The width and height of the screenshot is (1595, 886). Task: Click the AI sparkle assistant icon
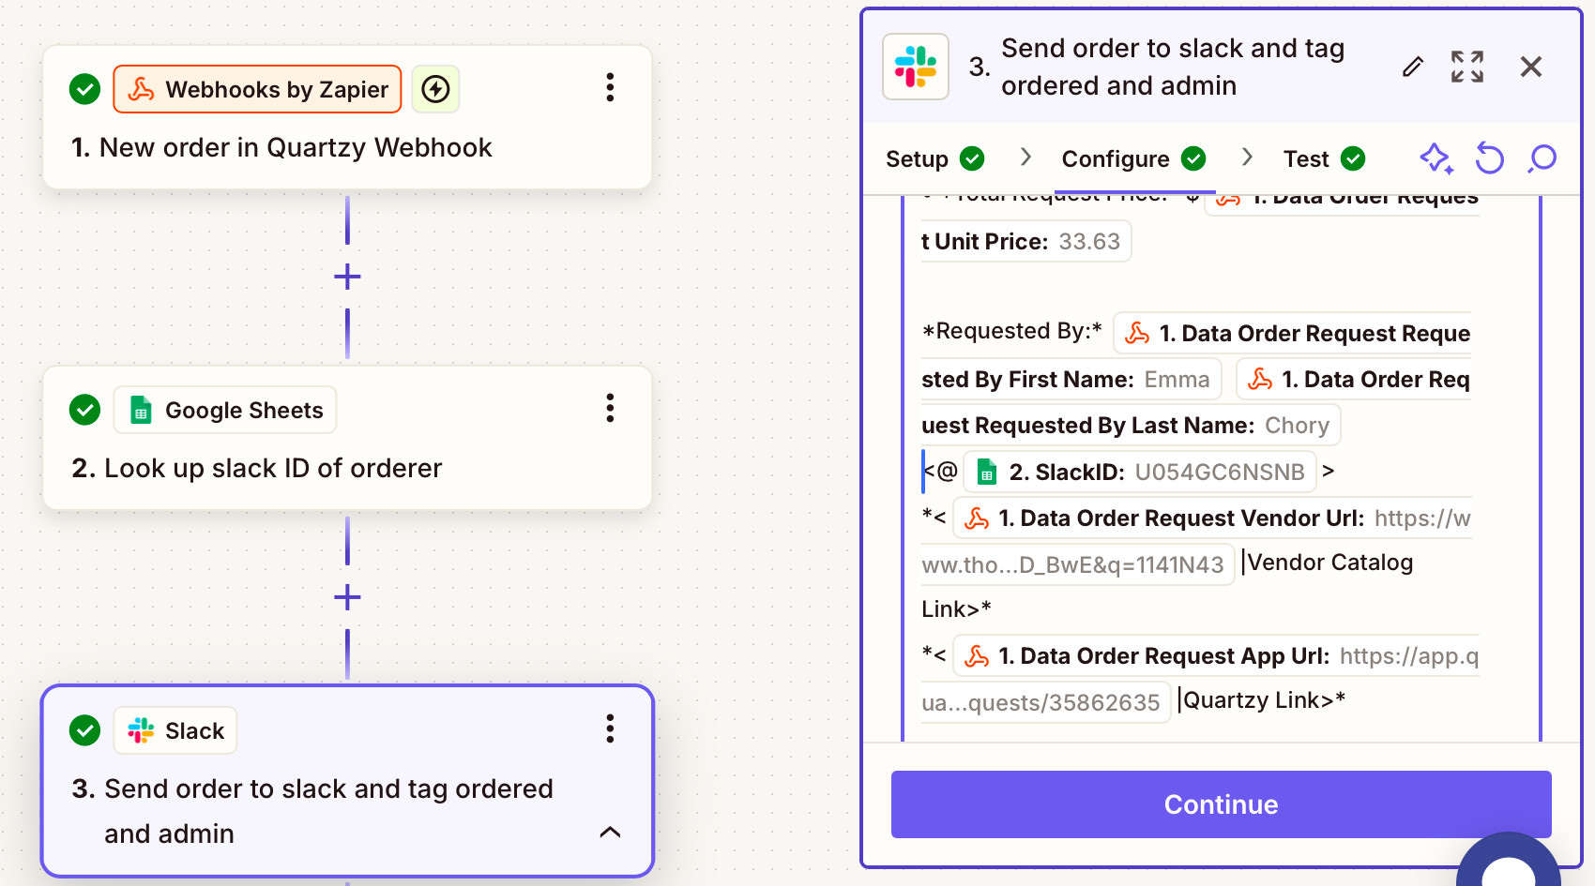click(x=1436, y=158)
